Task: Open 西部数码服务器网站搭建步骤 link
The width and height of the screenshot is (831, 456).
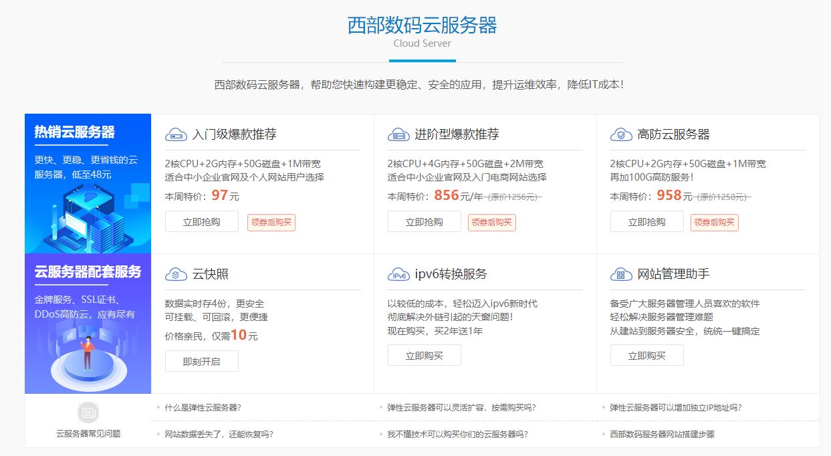Action: (x=663, y=434)
